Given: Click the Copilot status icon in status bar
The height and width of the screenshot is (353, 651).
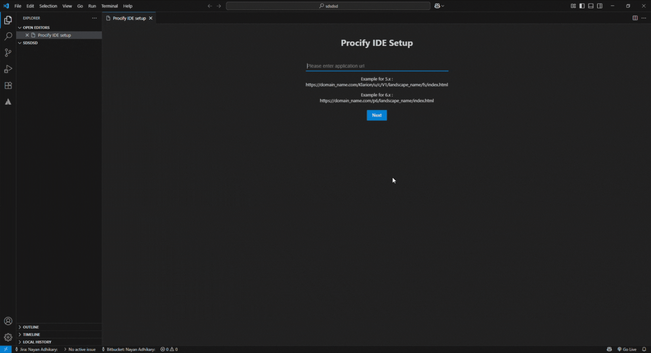Looking at the screenshot, I should (x=609, y=349).
